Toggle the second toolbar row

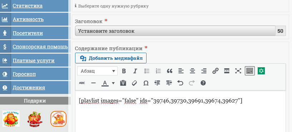(250, 71)
